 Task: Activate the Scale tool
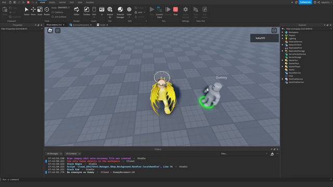click(40, 11)
